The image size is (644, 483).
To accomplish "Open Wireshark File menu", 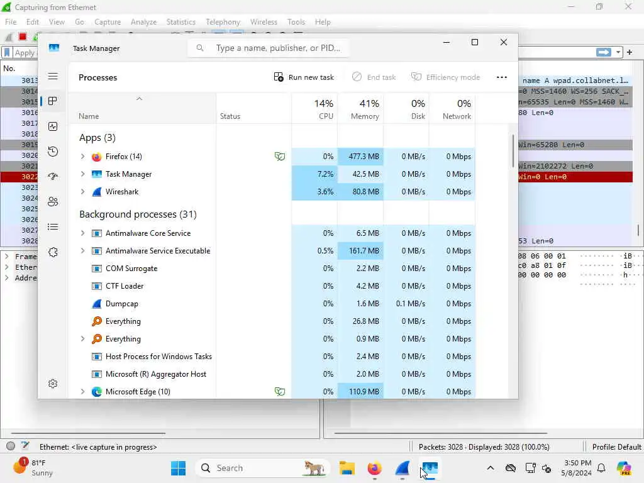I will (11, 22).
